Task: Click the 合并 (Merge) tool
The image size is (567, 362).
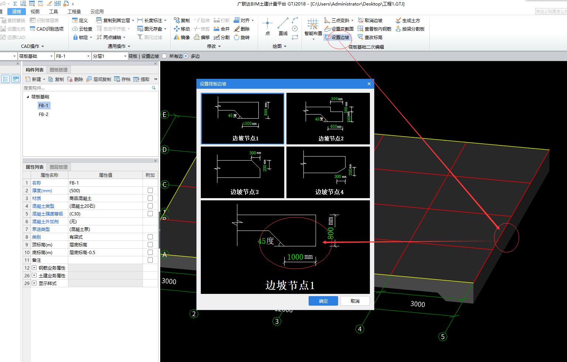Action: coord(221,29)
